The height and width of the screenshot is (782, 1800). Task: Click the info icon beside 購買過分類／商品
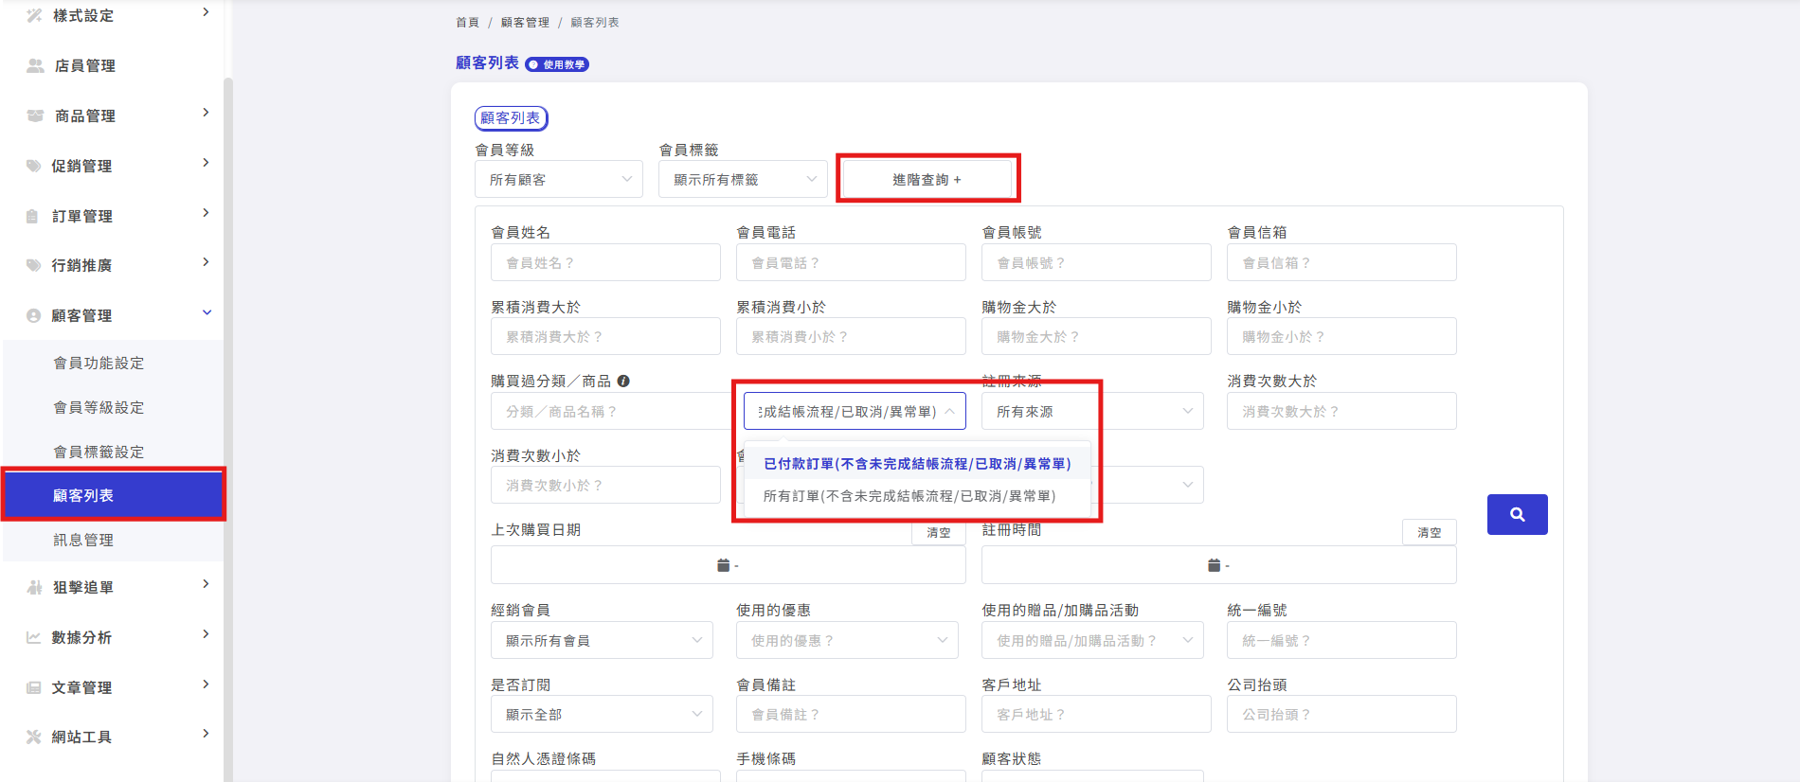click(623, 382)
